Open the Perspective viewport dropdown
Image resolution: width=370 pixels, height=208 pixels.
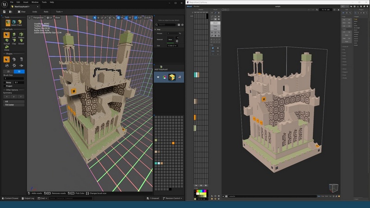point(38,18)
